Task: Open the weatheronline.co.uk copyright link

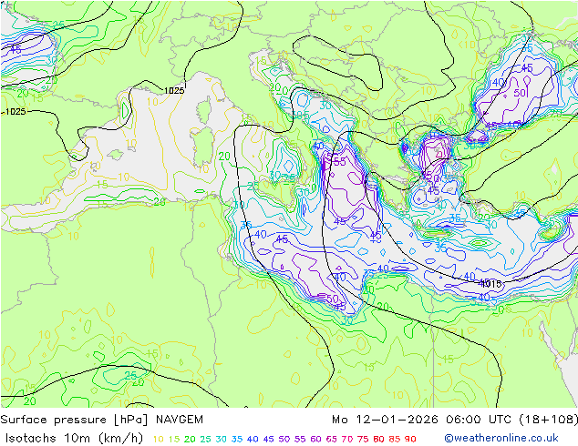Action: tap(501, 438)
